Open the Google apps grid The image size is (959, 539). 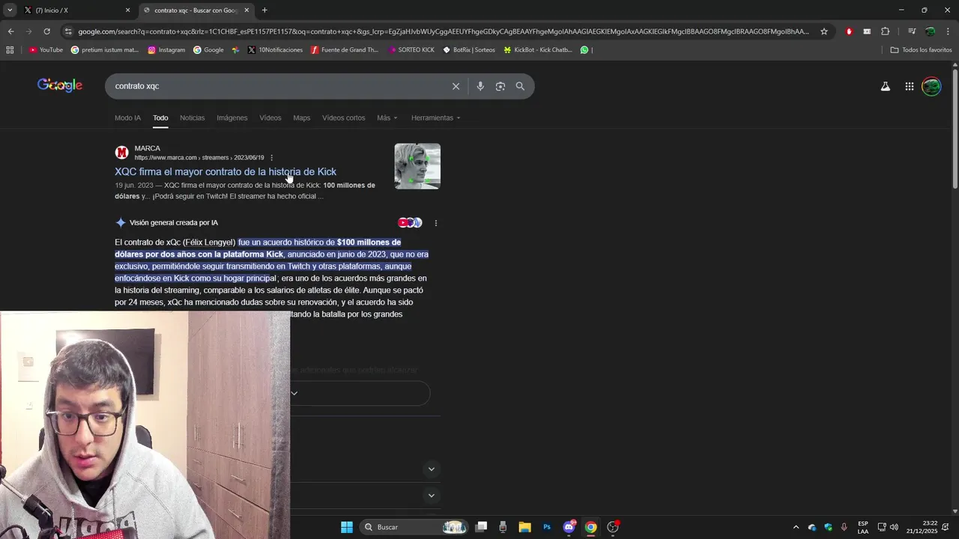coord(909,86)
